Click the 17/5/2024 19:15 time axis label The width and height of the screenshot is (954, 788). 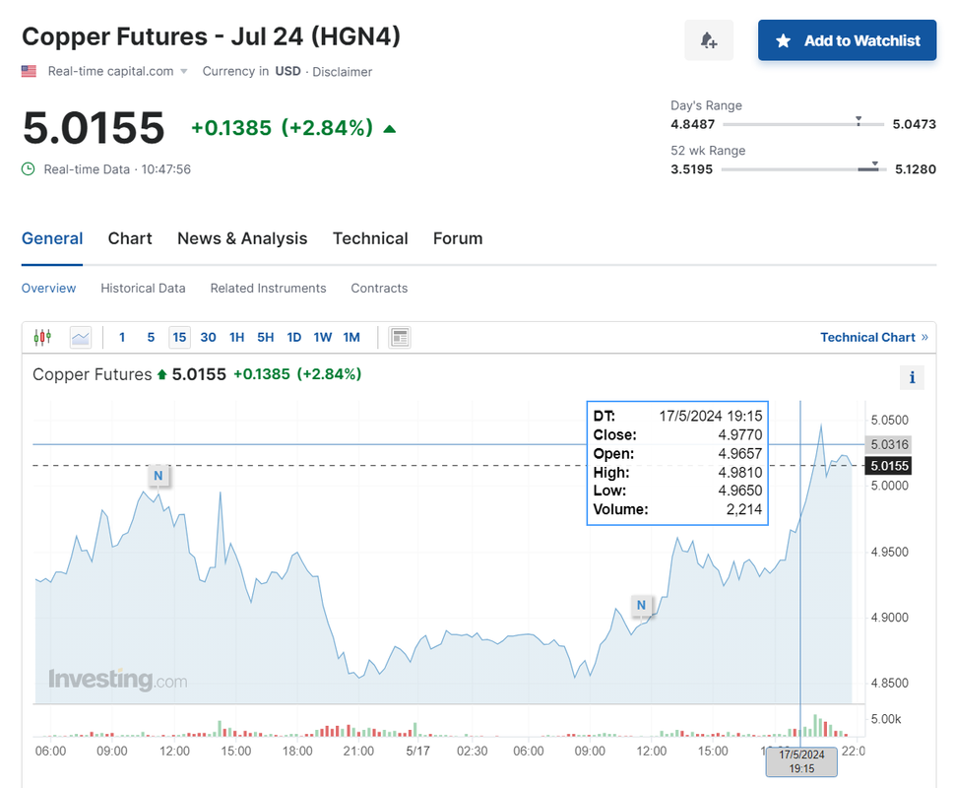point(801,761)
